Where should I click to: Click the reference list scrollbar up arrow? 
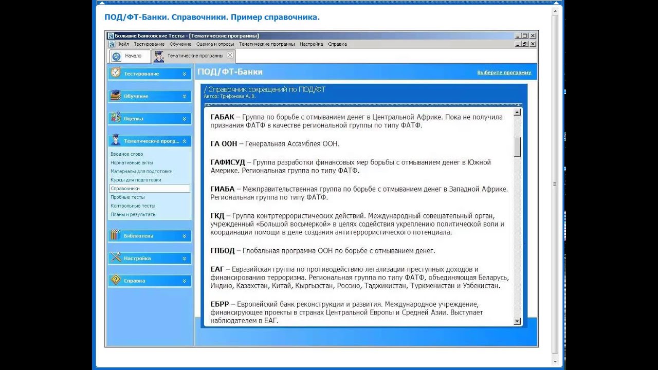pos(517,112)
